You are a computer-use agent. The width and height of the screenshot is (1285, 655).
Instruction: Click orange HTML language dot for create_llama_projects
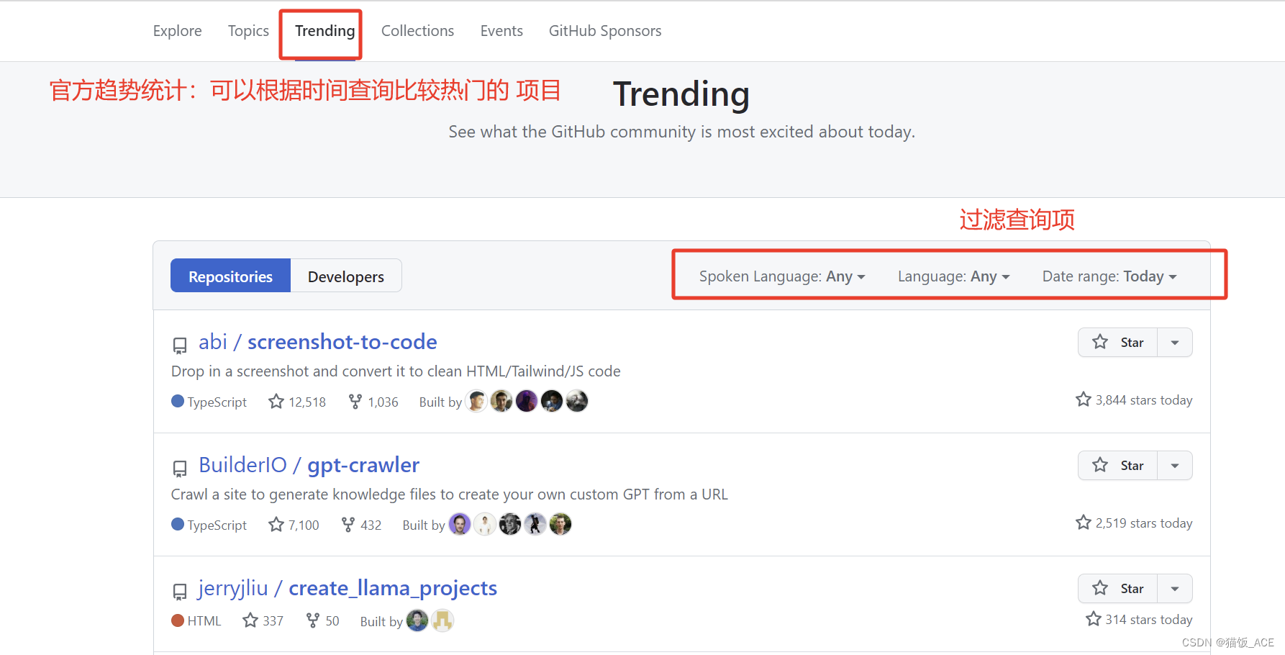178,620
